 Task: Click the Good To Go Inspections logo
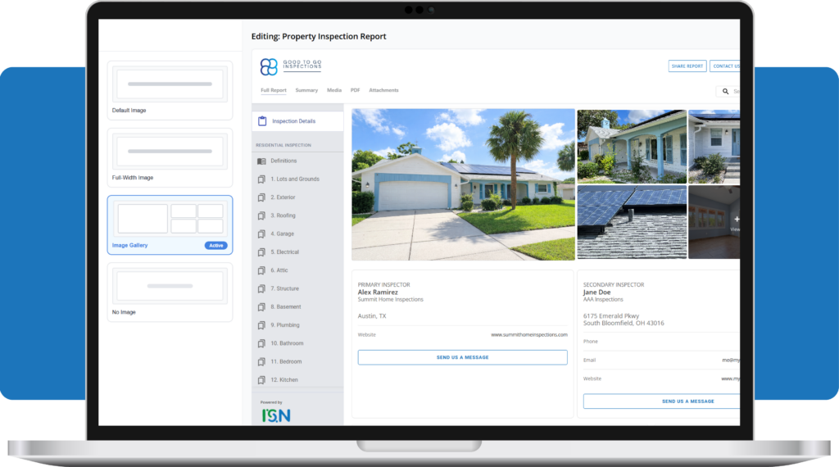(291, 66)
